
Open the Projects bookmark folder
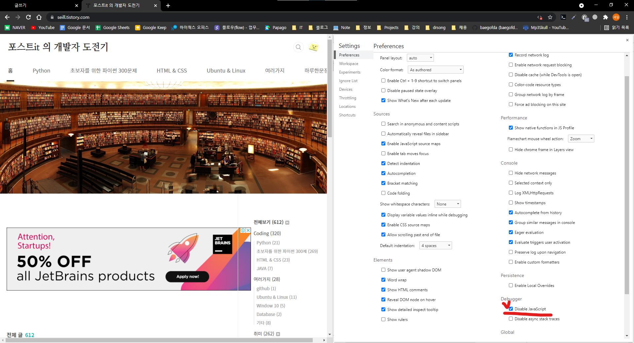tap(388, 28)
